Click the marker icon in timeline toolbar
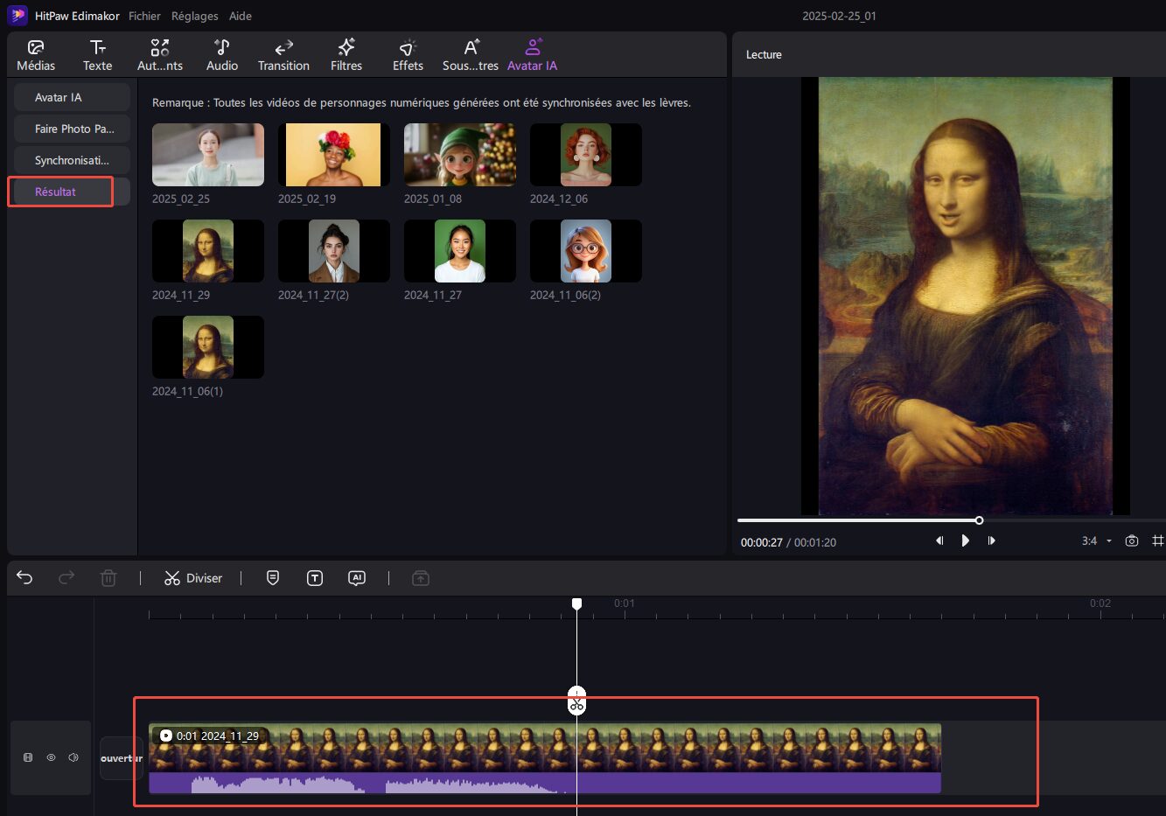 273,578
